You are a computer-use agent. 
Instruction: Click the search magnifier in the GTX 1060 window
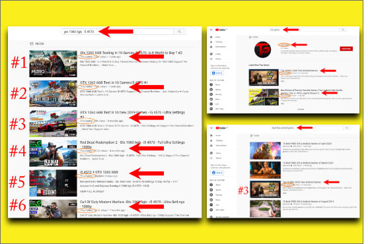pyautogui.click(x=179, y=32)
